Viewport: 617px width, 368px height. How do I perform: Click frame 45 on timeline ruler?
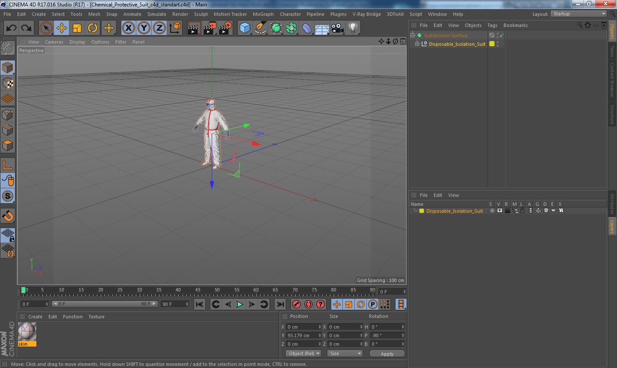[x=198, y=291]
